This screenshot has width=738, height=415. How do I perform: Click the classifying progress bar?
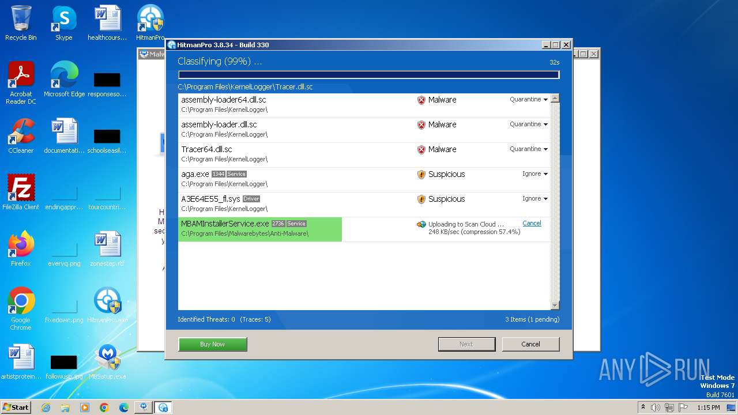point(369,74)
